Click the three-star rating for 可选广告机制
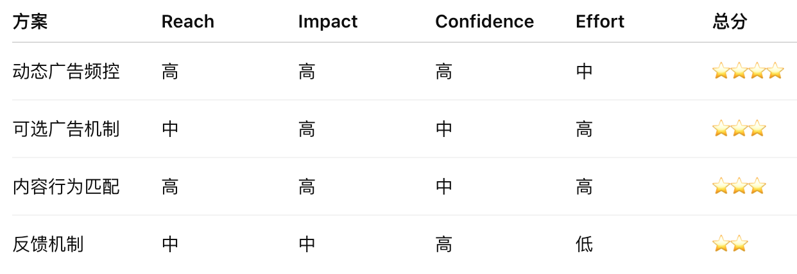This screenshot has width=797, height=274. (x=739, y=129)
